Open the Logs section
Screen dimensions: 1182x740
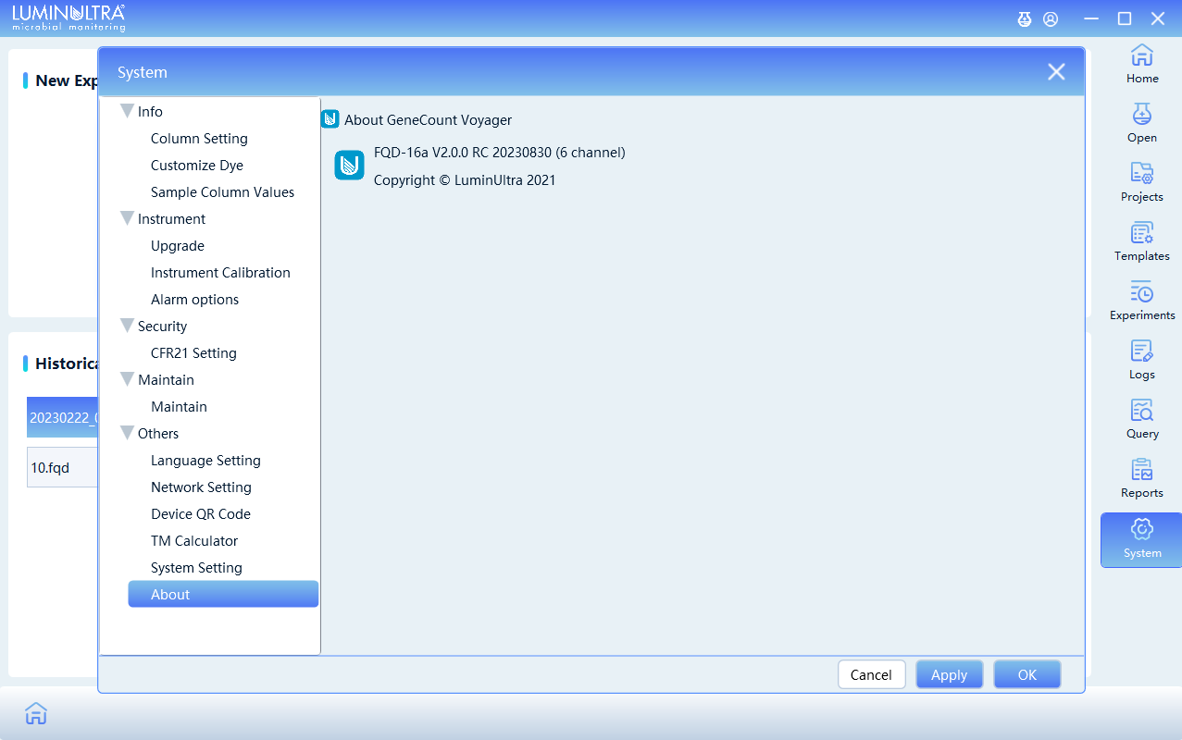pos(1141,360)
